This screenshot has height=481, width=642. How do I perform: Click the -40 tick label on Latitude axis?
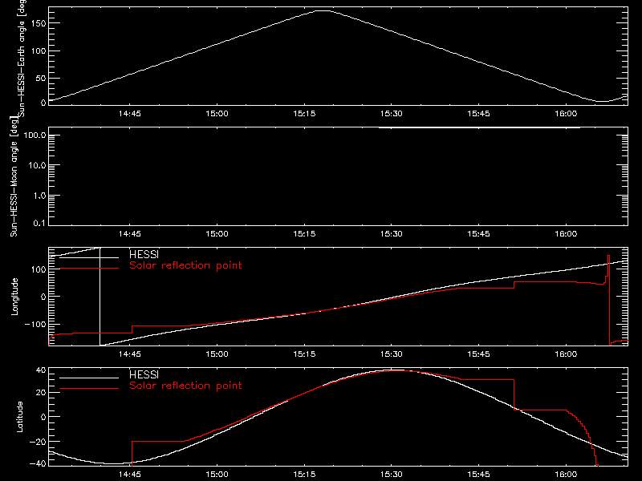click(38, 463)
